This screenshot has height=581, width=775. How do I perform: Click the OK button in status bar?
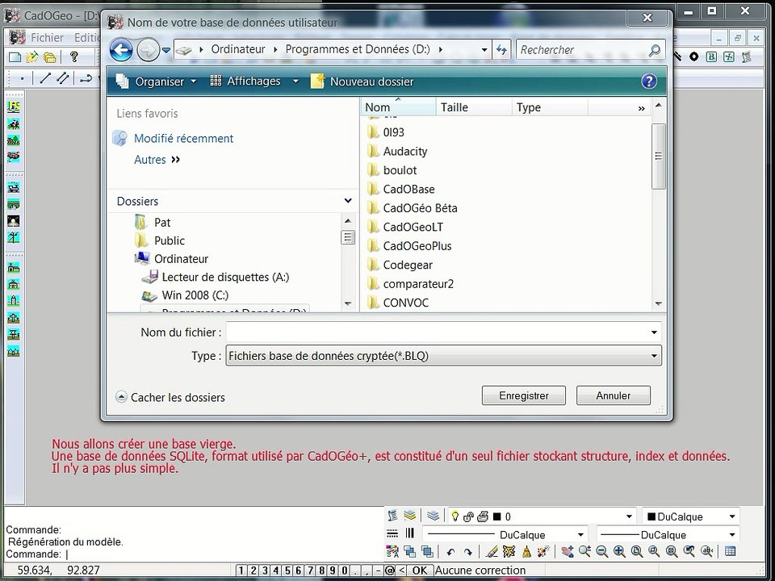[420, 571]
